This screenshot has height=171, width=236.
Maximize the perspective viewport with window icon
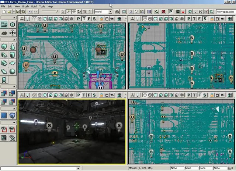point(107,95)
